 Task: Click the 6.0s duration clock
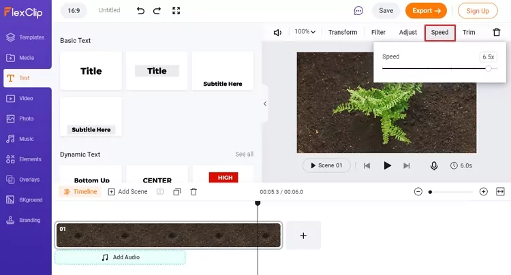click(461, 165)
